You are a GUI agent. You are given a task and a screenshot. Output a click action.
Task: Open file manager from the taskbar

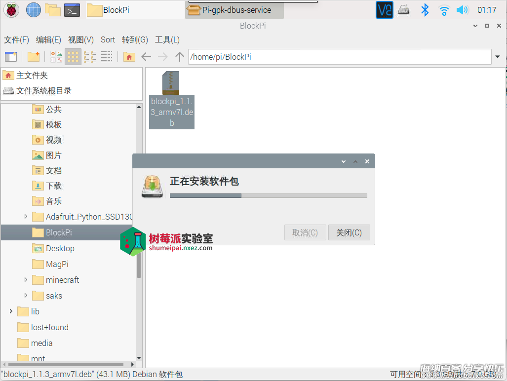click(53, 10)
